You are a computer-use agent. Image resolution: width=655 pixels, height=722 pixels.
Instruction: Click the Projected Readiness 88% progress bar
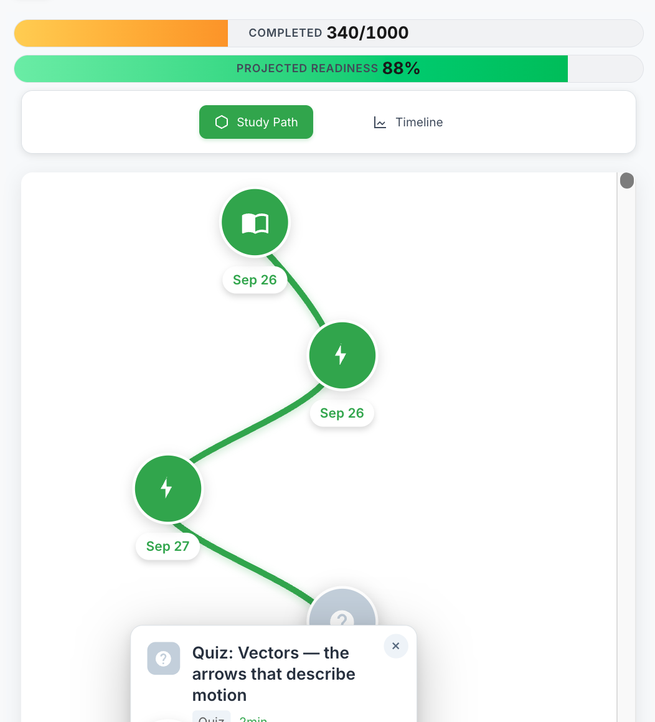(x=328, y=68)
